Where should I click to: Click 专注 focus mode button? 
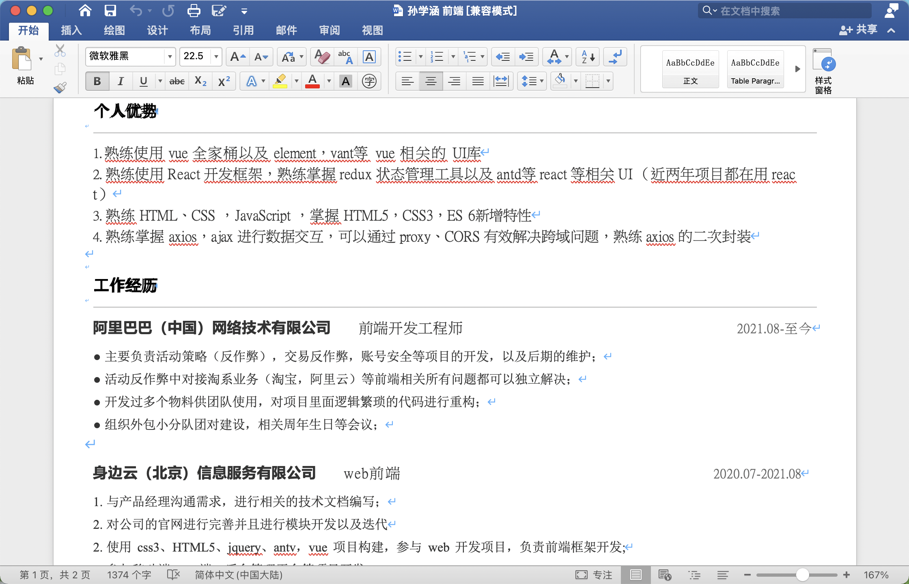(594, 575)
